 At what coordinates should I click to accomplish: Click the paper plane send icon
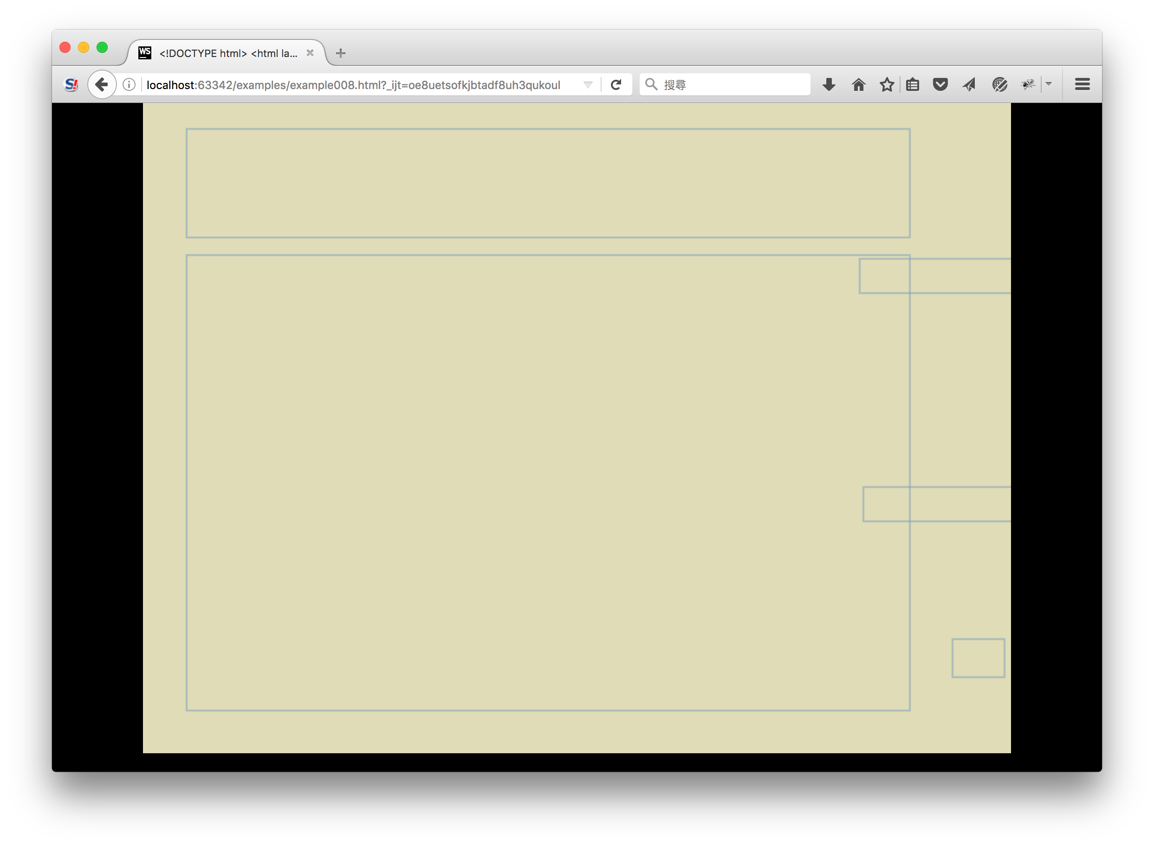tap(968, 84)
